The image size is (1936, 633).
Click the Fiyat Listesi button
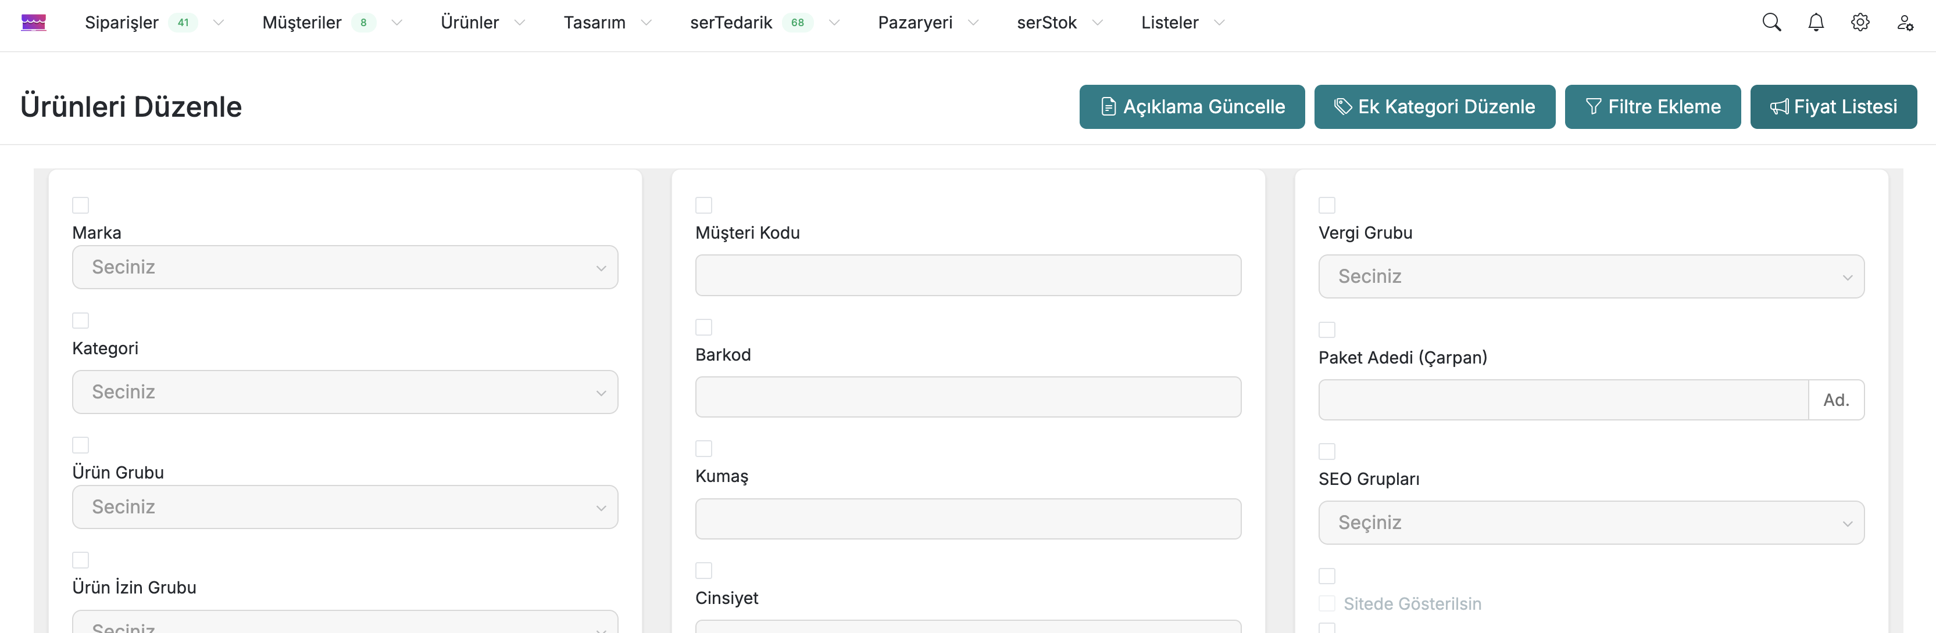pyautogui.click(x=1833, y=107)
